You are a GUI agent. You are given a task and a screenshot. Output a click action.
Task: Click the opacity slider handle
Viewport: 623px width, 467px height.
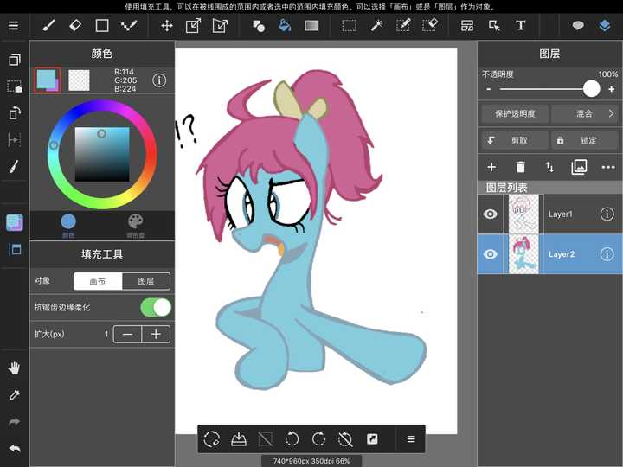[591, 88]
